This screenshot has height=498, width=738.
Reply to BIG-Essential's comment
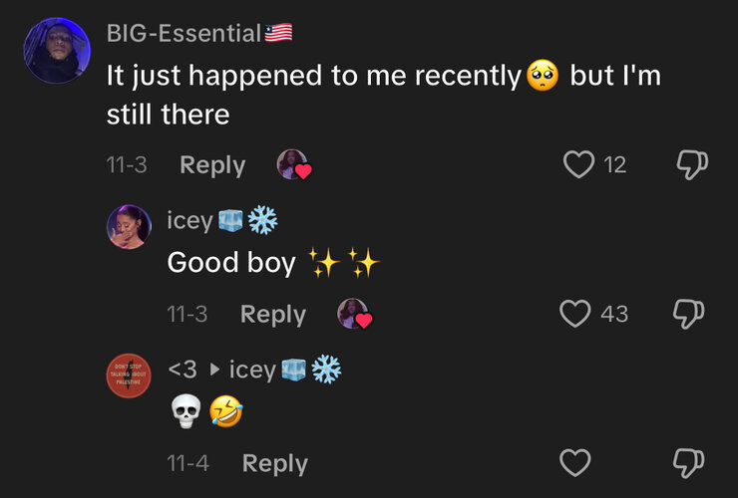coord(212,165)
